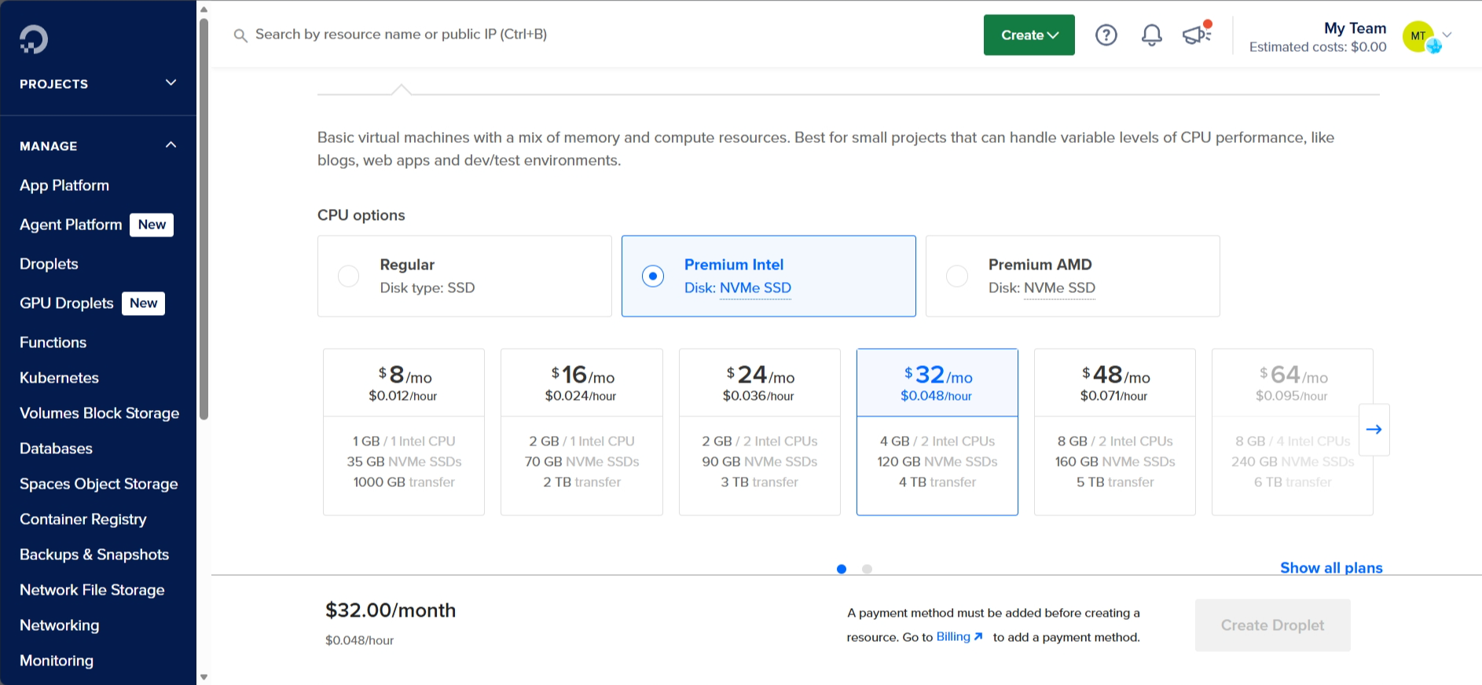
Task: Select the Premium Intel CPU option
Action: coord(769,277)
